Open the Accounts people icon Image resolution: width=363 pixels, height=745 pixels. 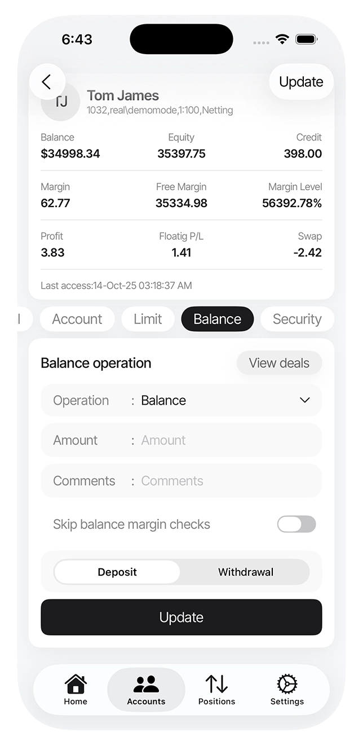coord(146,685)
